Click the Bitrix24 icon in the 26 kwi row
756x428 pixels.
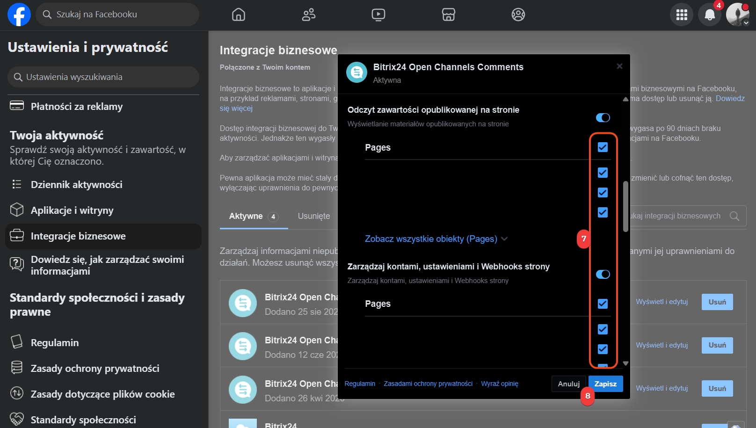click(243, 390)
